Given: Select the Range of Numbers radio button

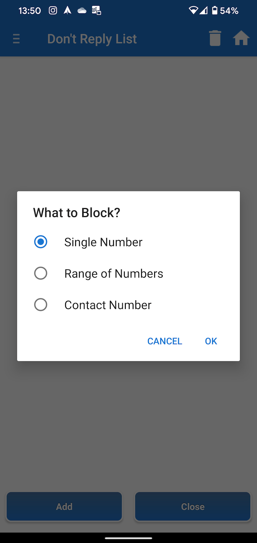Looking at the screenshot, I should [41, 273].
